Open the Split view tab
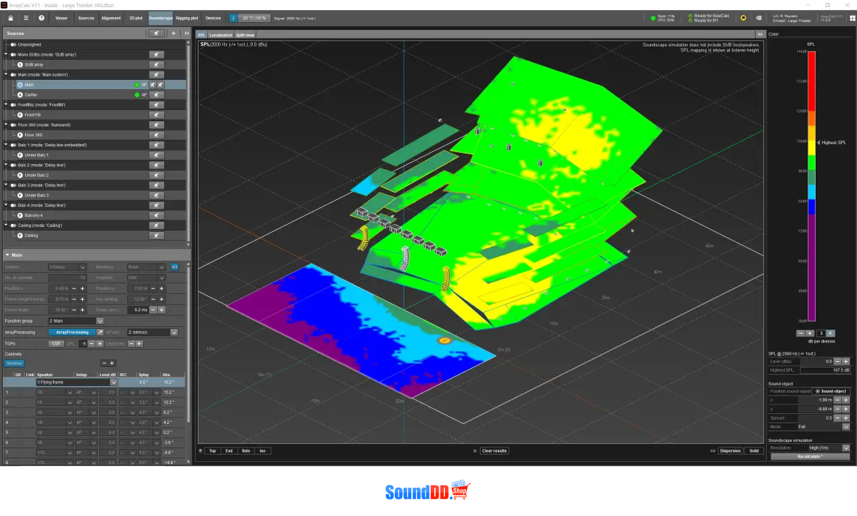The height and width of the screenshot is (516, 857). 245,34
